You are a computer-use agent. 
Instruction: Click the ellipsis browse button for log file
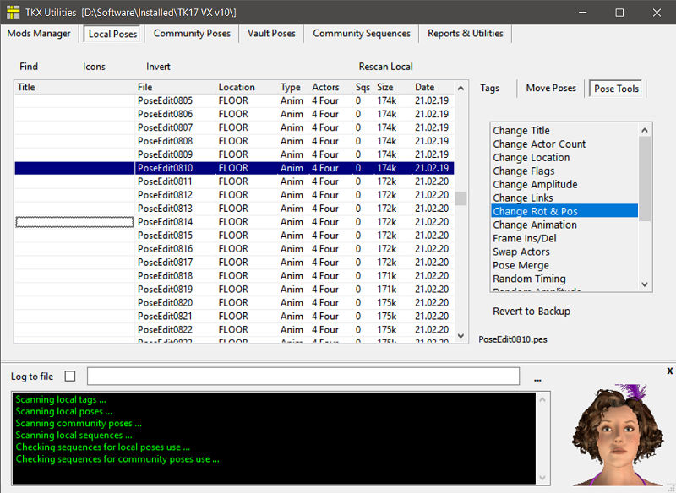(537, 379)
